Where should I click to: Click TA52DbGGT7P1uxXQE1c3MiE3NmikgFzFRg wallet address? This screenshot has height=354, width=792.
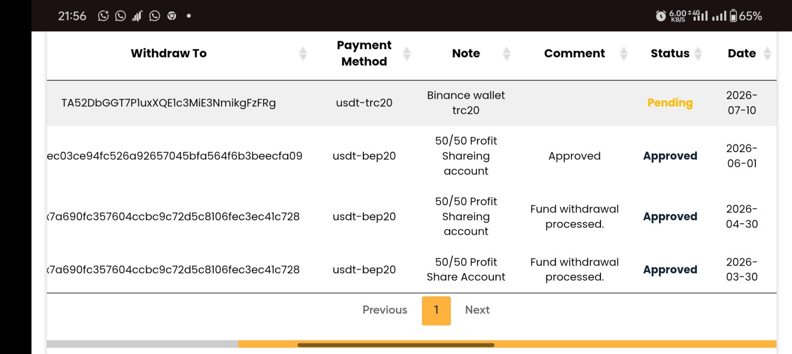click(x=168, y=103)
